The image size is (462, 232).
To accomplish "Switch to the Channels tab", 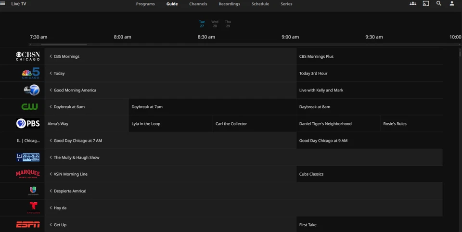I will 198,4.
